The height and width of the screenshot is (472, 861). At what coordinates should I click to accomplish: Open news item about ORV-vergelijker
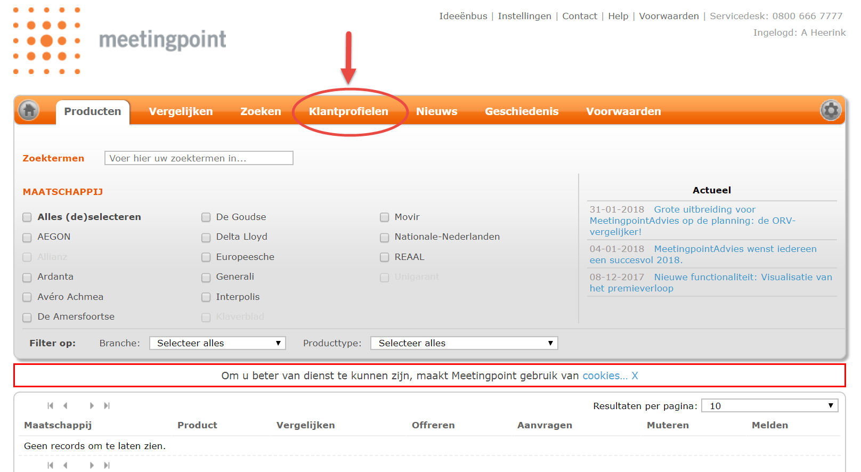(693, 221)
